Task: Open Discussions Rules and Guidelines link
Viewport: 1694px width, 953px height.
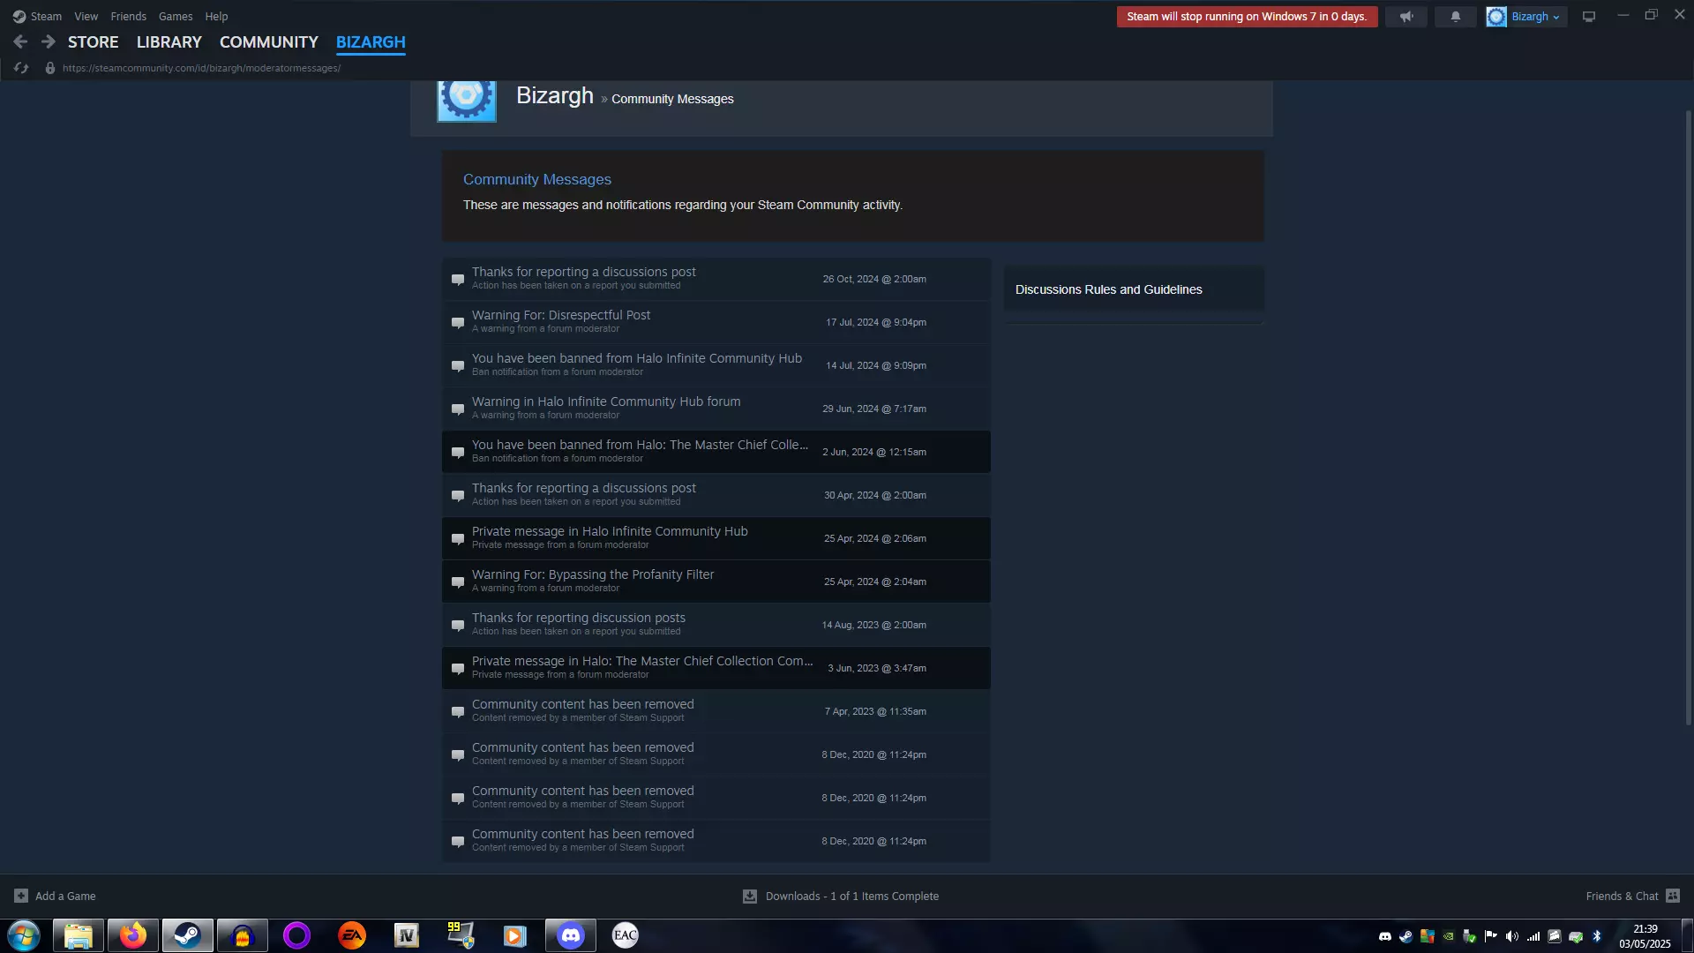Action: tap(1108, 289)
